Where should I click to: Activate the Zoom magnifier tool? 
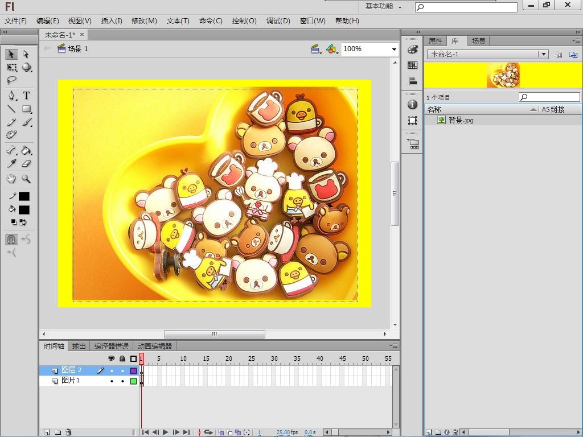26,179
